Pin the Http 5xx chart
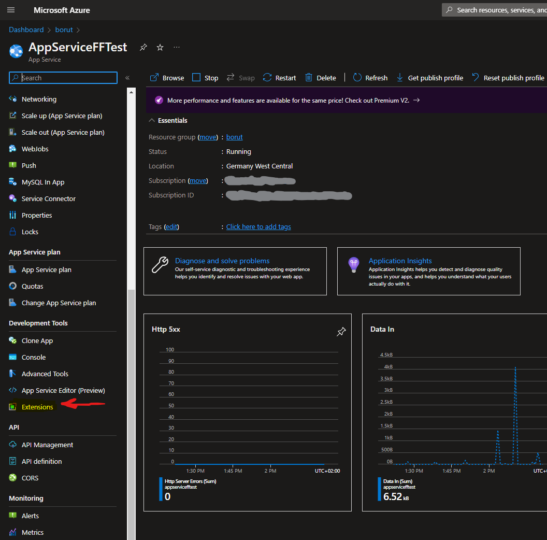The image size is (547, 540). [x=341, y=332]
